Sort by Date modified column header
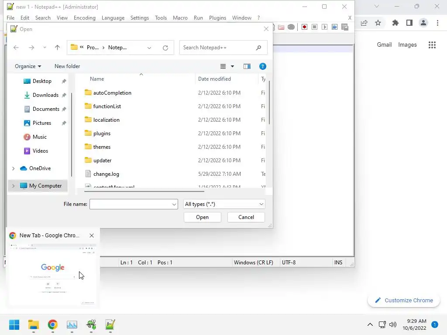Screen dimensions: 447x335 (214, 79)
